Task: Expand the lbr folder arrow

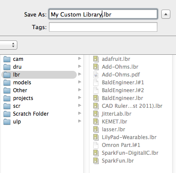Action: coord(80,74)
